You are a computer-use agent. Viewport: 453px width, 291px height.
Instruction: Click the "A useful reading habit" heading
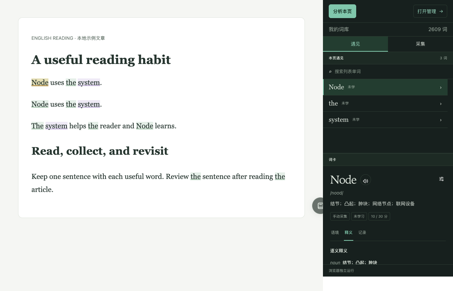101,60
